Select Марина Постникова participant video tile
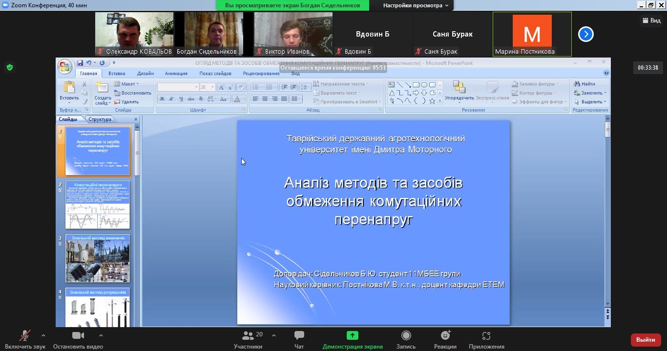667x351 pixels. click(532, 34)
